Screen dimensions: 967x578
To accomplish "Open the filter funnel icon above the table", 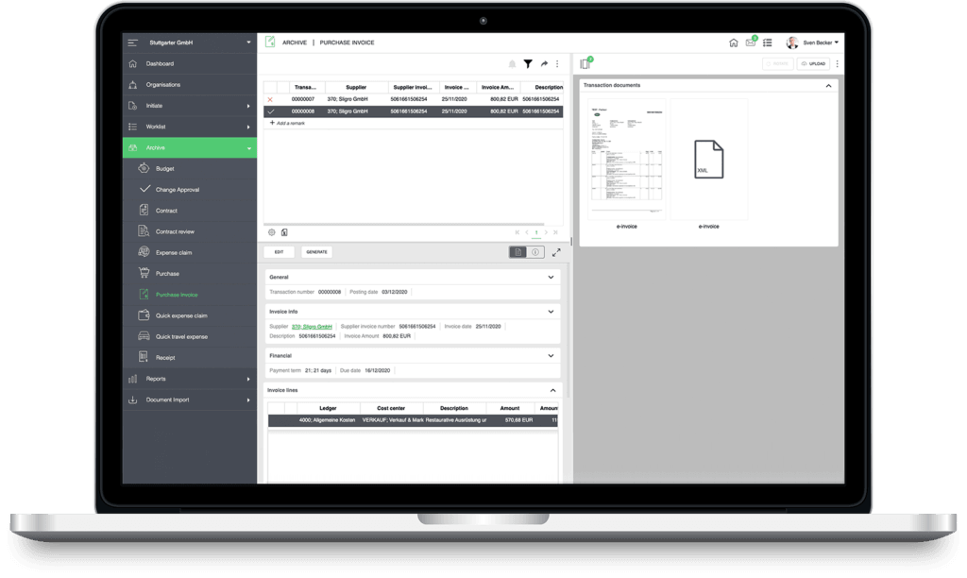I will 528,64.
